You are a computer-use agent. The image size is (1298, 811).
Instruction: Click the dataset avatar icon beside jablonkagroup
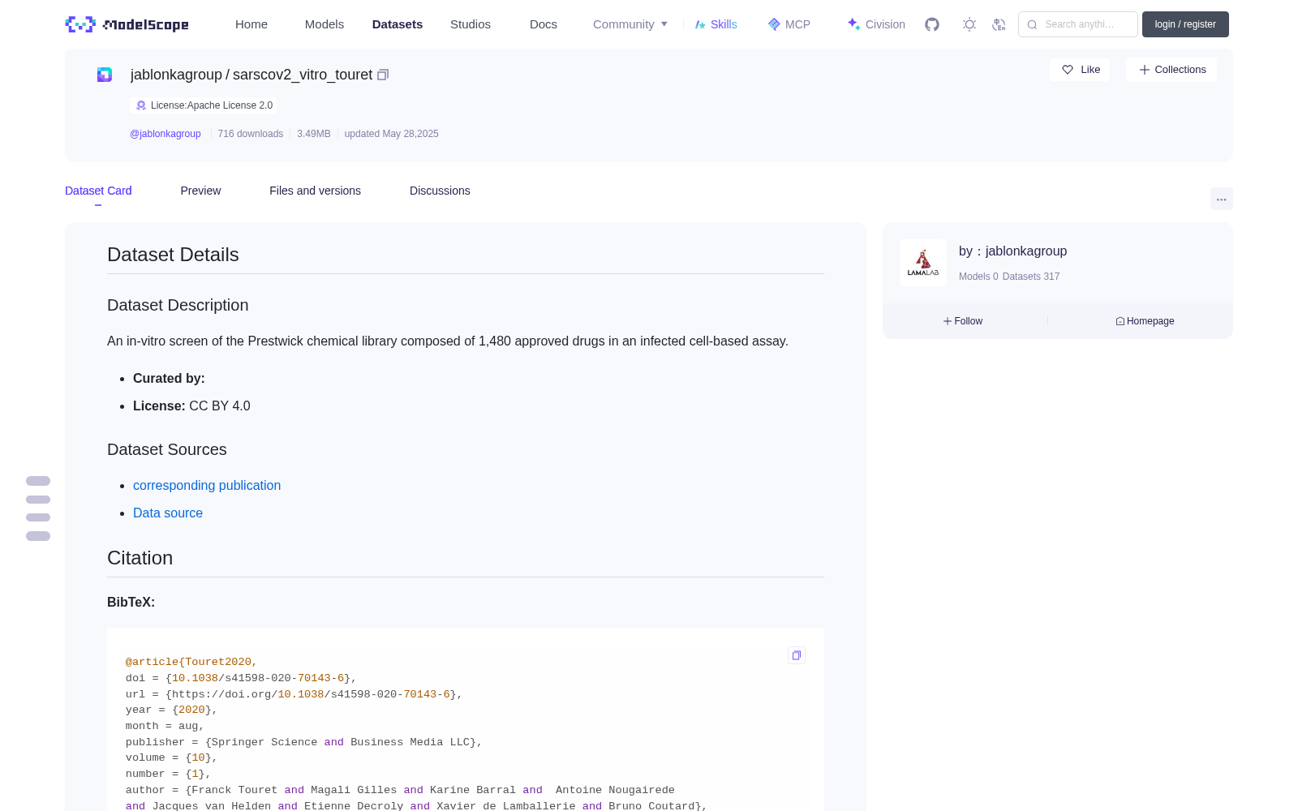point(105,75)
